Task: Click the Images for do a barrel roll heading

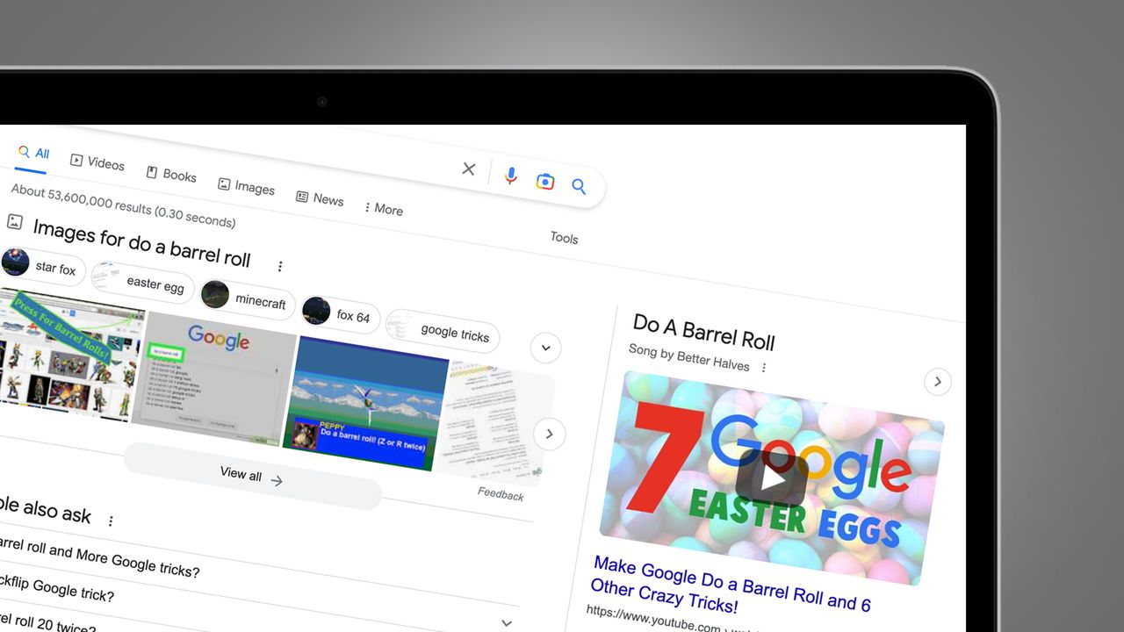Action: (x=141, y=241)
